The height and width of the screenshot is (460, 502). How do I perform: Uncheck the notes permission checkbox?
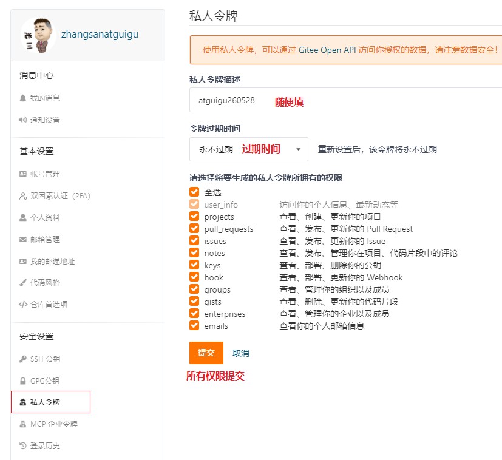pos(194,252)
